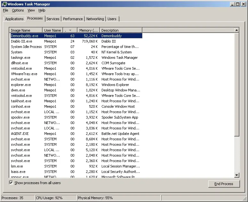
Task: Open the Help menu
Action: [x=42, y=10]
